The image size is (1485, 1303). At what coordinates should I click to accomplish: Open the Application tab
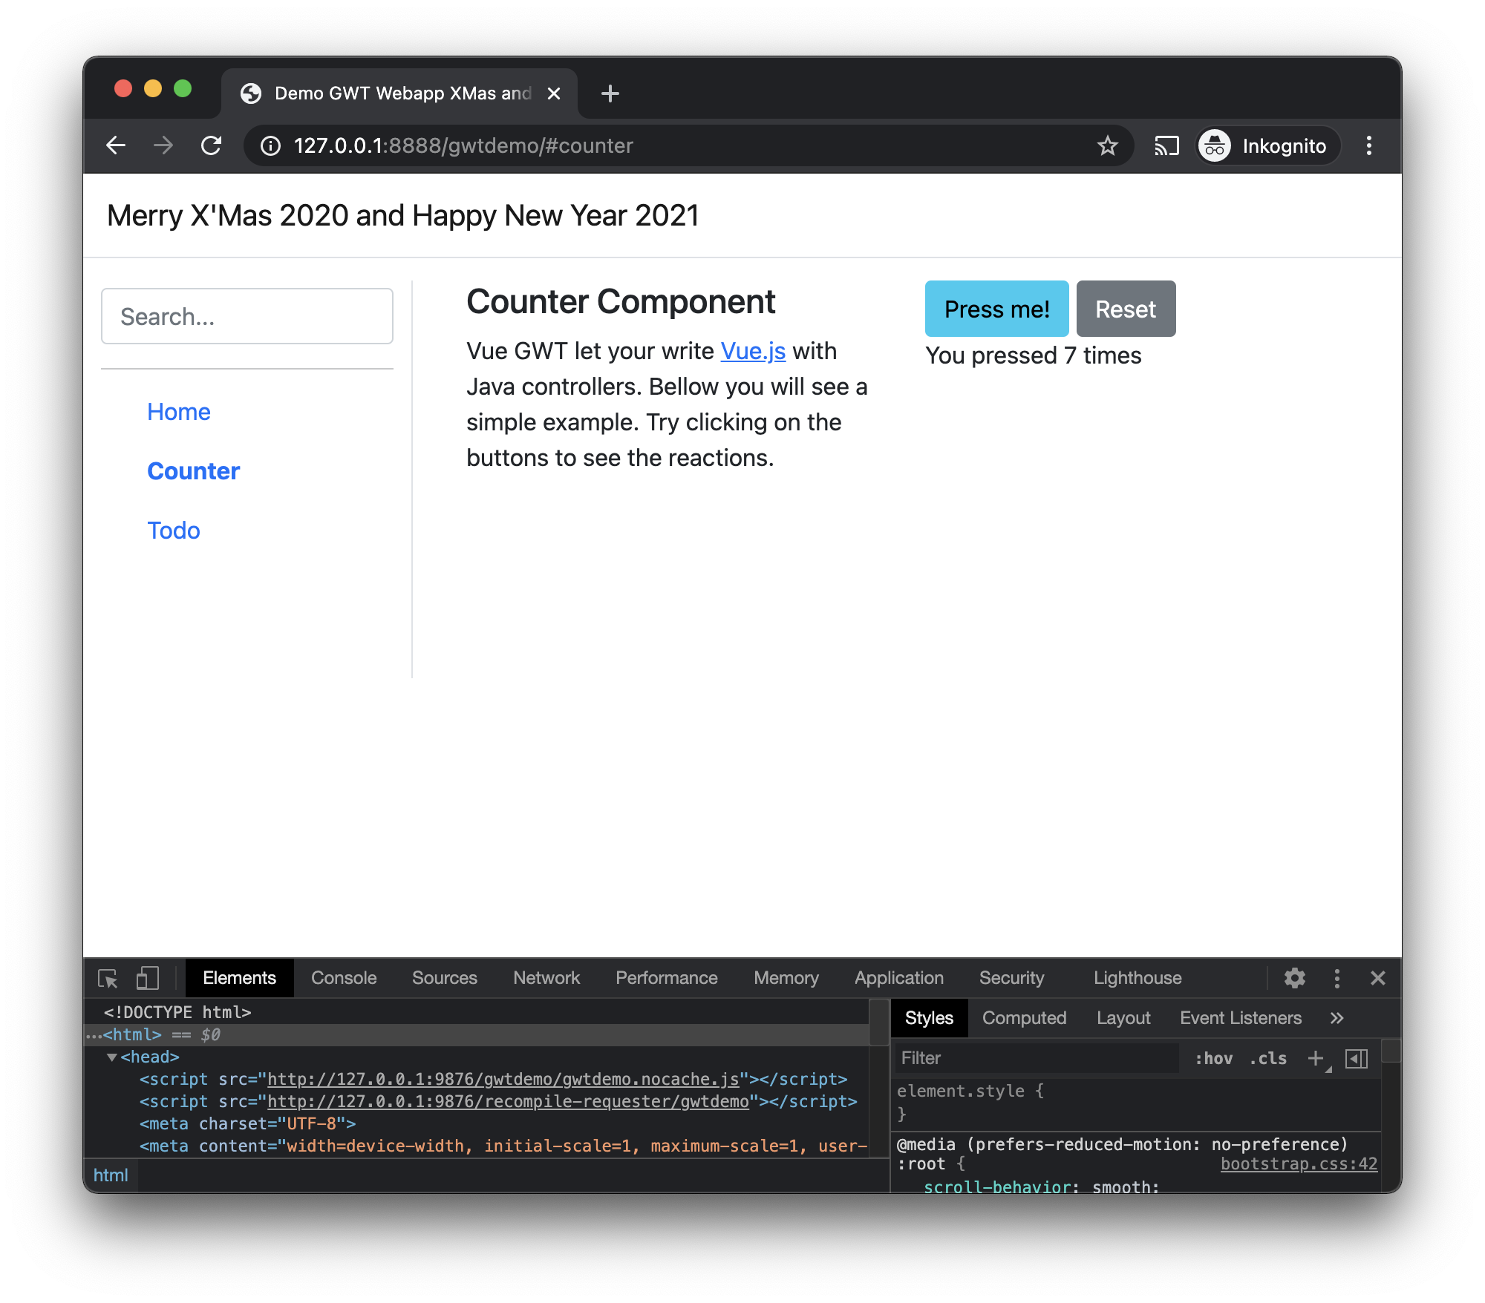coord(899,978)
